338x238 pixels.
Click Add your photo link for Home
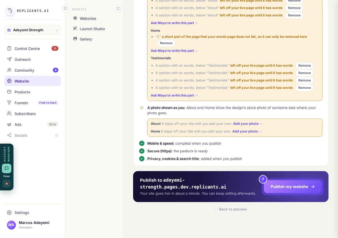247,131
